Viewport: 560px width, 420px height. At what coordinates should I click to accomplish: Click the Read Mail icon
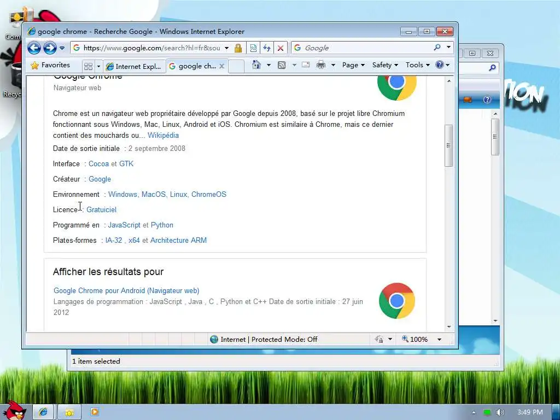(x=306, y=65)
